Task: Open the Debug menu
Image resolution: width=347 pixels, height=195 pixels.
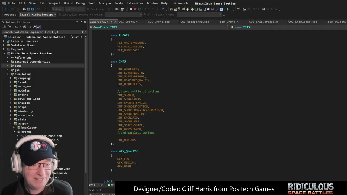Action: coord(80,3)
